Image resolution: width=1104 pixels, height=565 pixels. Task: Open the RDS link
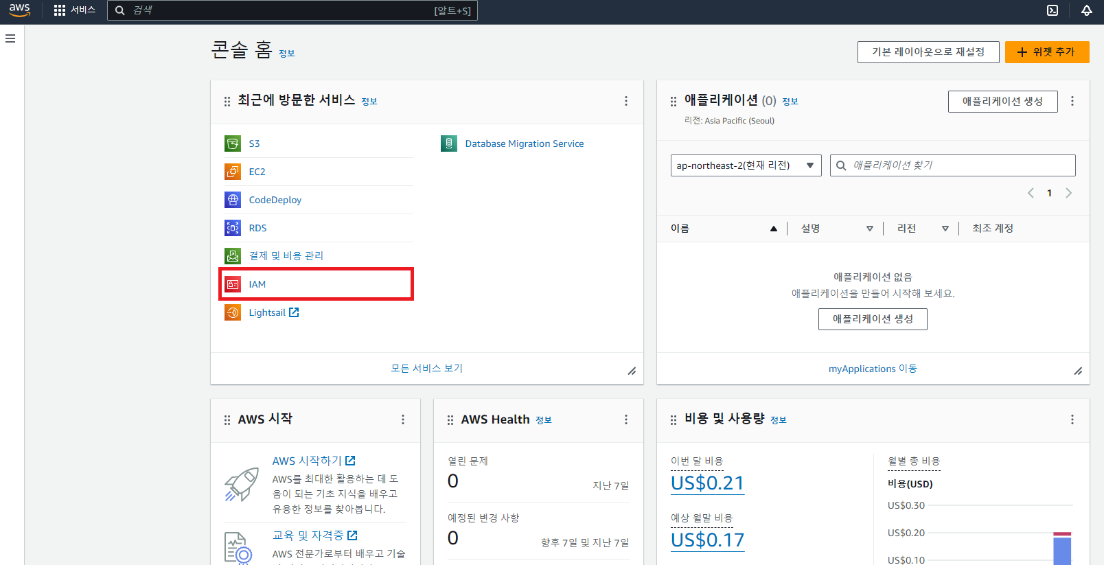tap(257, 228)
